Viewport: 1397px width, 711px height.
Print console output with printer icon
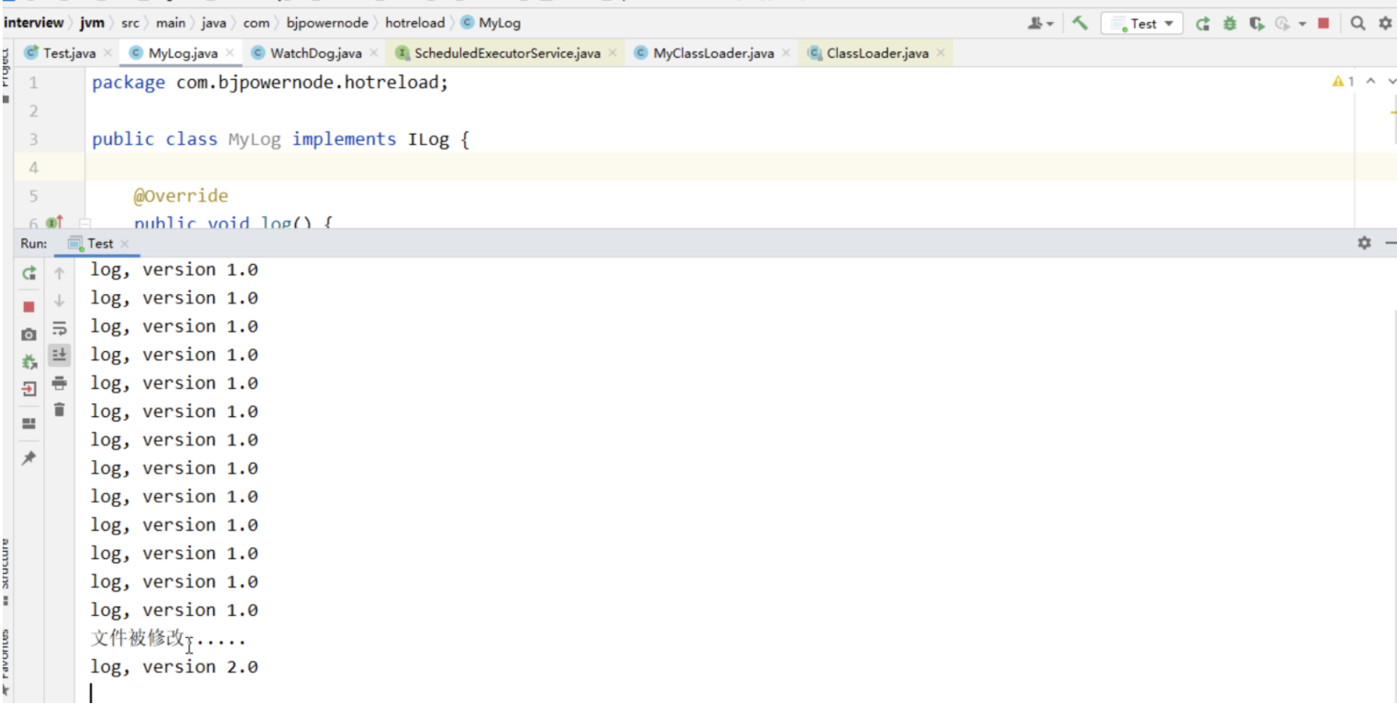pyautogui.click(x=59, y=383)
